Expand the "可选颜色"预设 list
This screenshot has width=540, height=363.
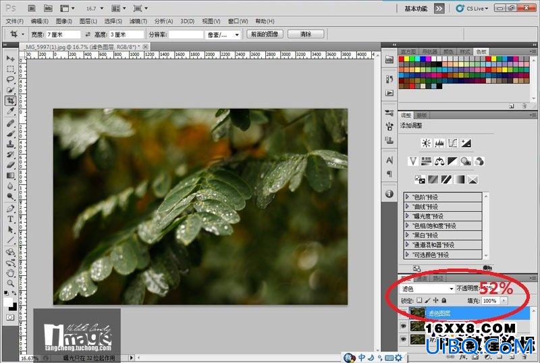coord(408,255)
